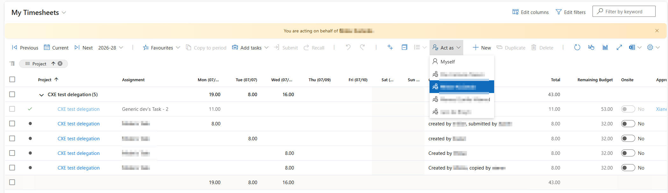Select Myself in Act as menu
The height and width of the screenshot is (193, 668).
coord(462,62)
